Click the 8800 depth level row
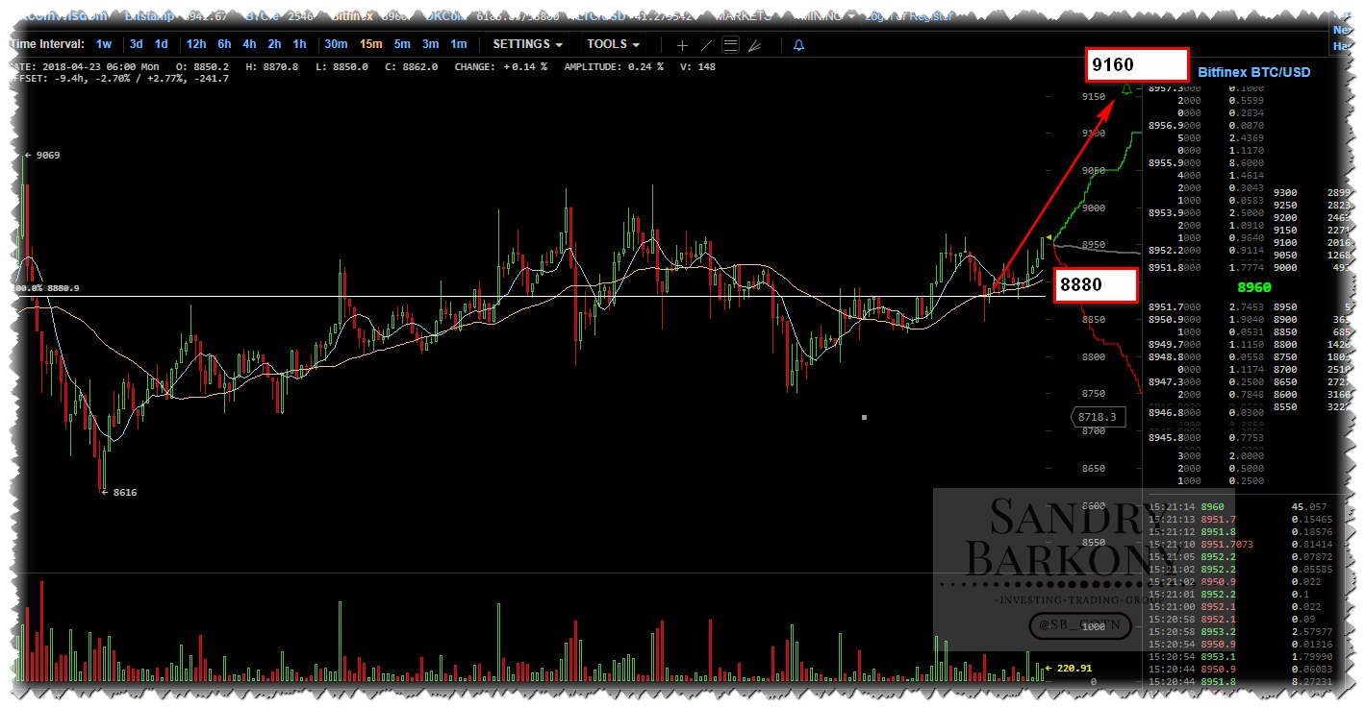The width and height of the screenshot is (1365, 708). [x=1313, y=344]
